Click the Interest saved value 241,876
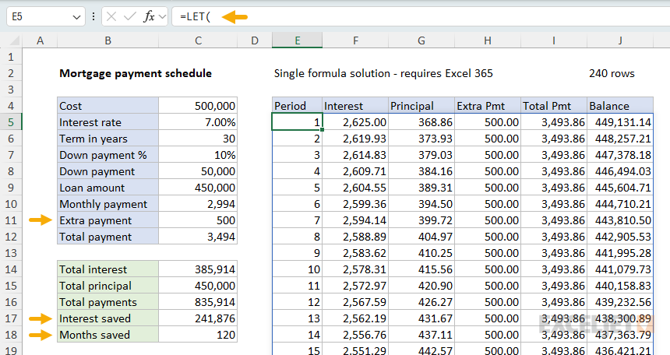The image size is (670, 355). (x=198, y=318)
